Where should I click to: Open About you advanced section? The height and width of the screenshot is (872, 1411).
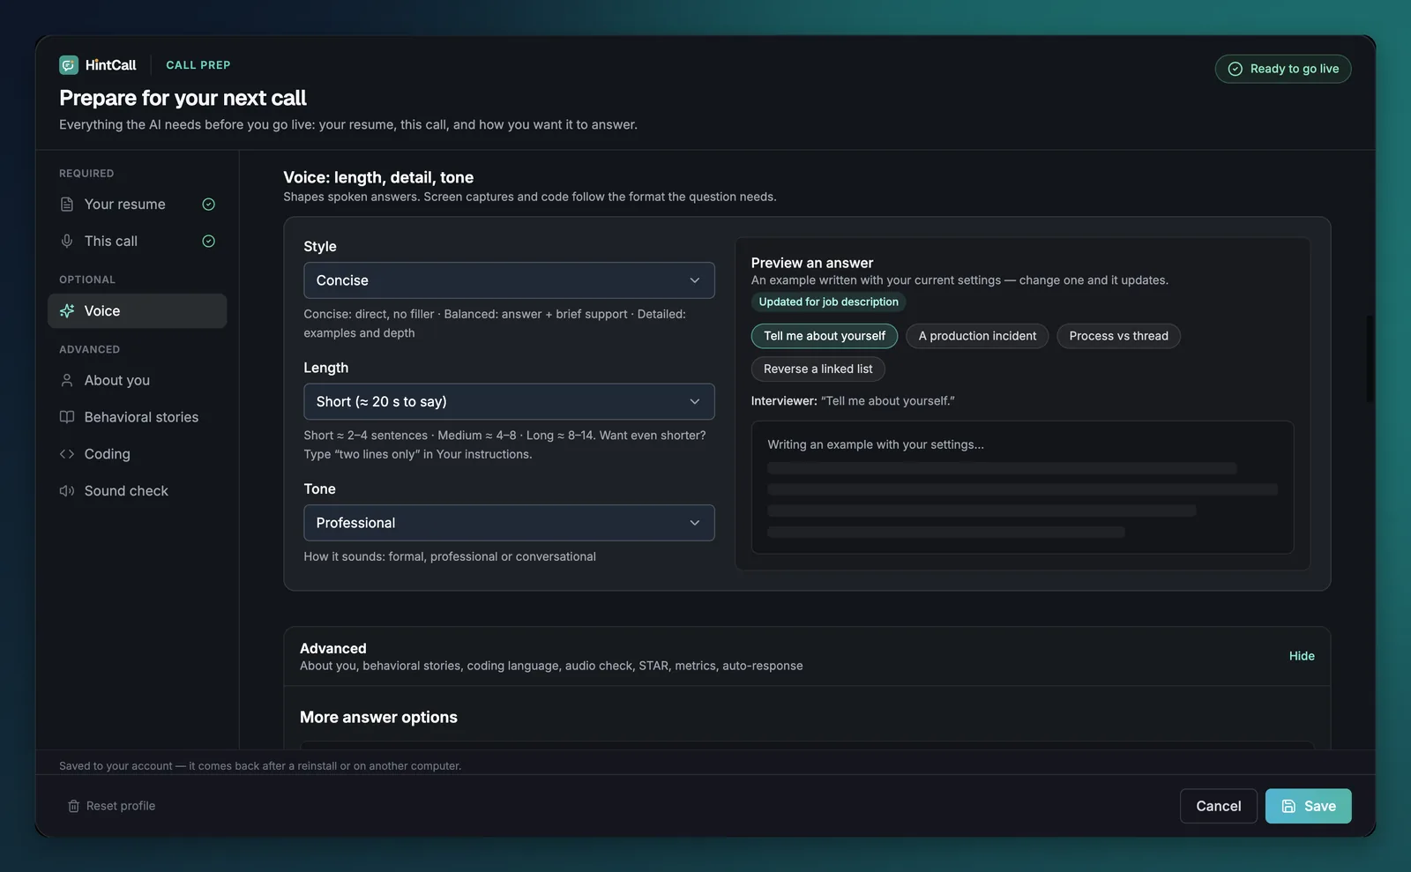coord(138,381)
